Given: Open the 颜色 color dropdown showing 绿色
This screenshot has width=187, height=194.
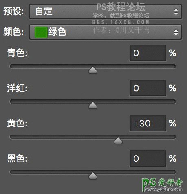Looking at the screenshot, I should pos(106,32).
